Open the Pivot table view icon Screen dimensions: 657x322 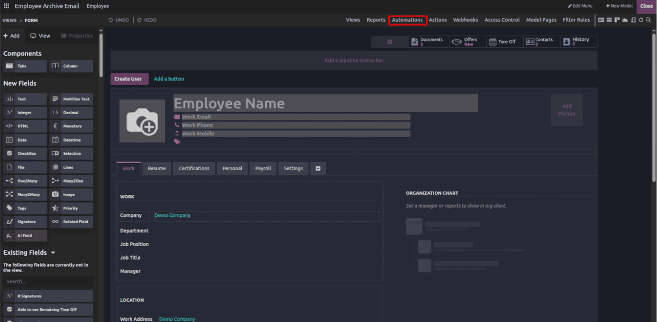(633, 20)
